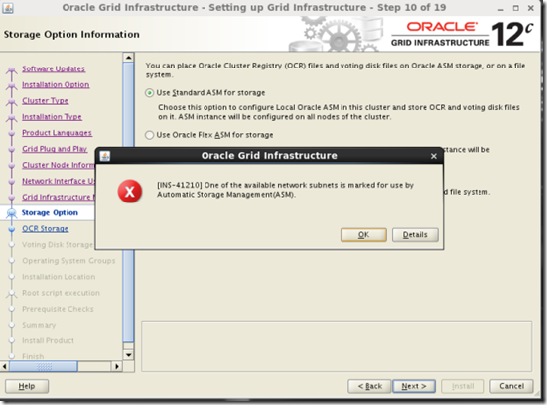Click OK in the error dialog
547x405 pixels.
pyautogui.click(x=363, y=235)
